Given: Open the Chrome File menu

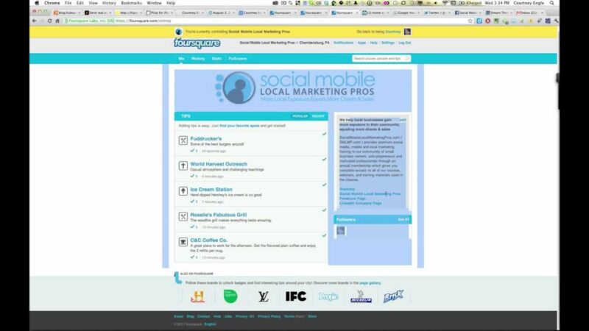Looking at the screenshot, I should [68, 3].
